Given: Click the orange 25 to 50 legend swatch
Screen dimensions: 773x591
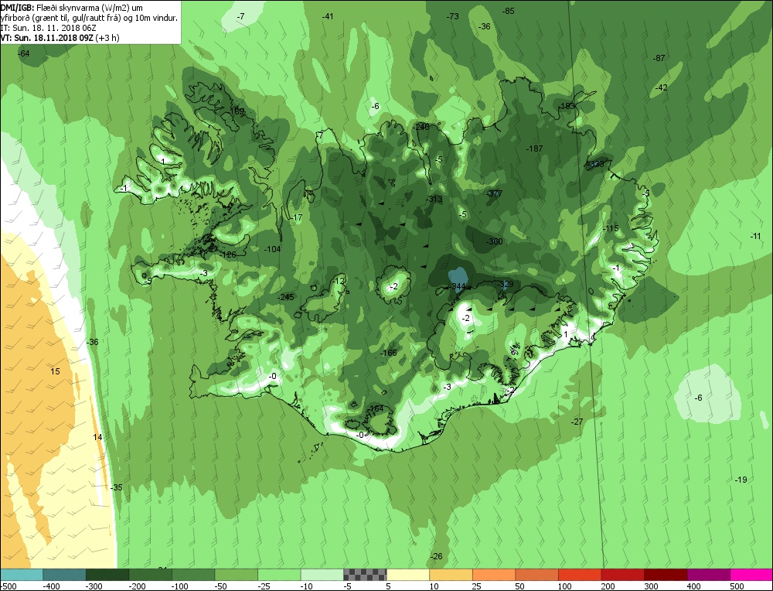Looking at the screenshot, I should (x=493, y=575).
